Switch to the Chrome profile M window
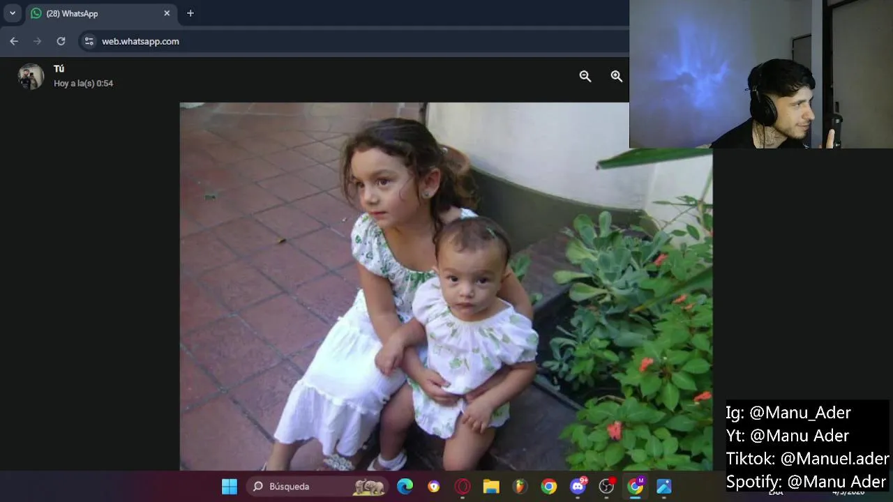The height and width of the screenshot is (502, 893). click(636, 487)
